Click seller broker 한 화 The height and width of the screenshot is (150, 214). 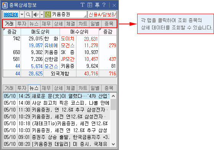point(51,39)
